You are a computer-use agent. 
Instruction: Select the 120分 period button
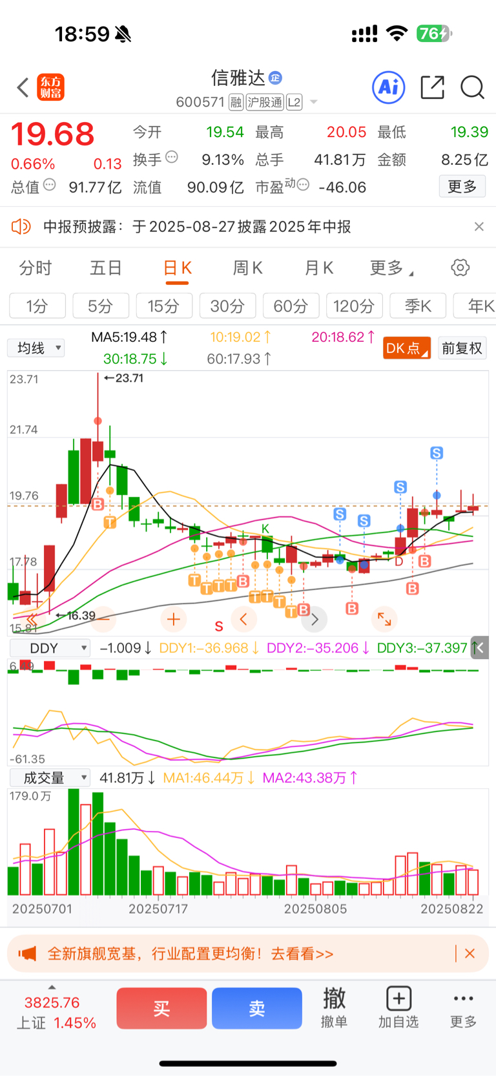(354, 306)
